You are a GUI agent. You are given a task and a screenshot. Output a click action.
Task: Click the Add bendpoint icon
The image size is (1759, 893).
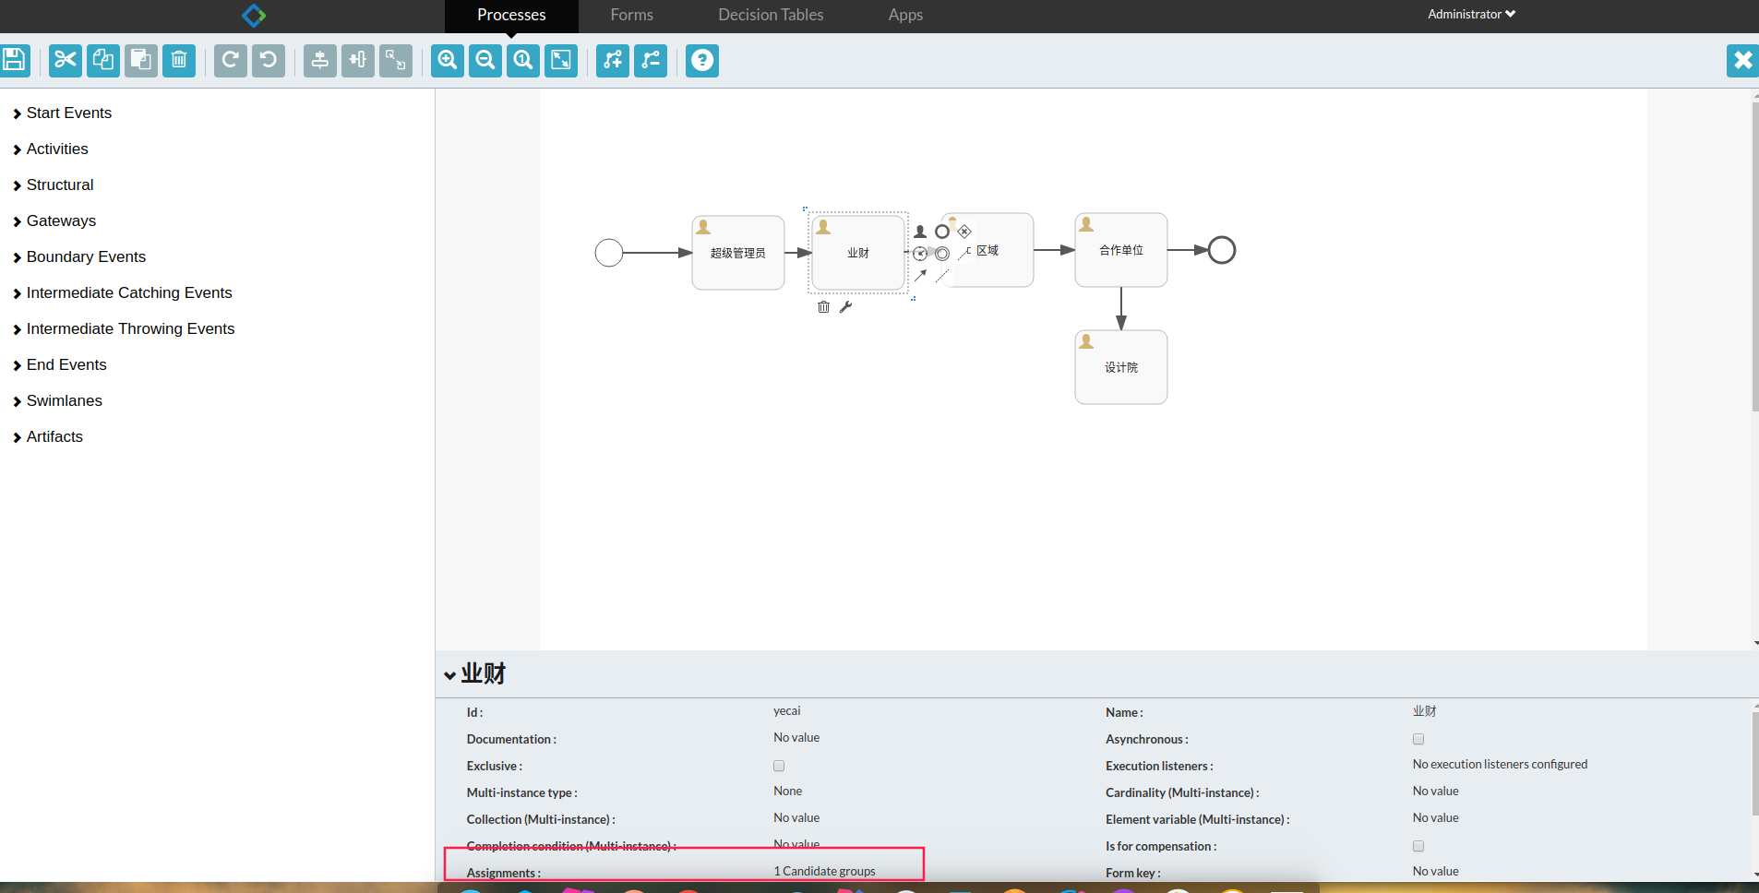click(x=613, y=61)
